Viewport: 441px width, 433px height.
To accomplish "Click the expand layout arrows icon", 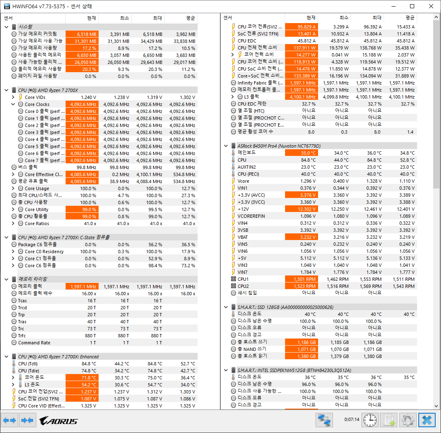I will 9,420.
